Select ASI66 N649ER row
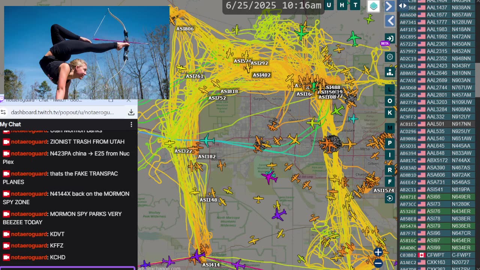This screenshot has height=270, width=480. point(437,197)
